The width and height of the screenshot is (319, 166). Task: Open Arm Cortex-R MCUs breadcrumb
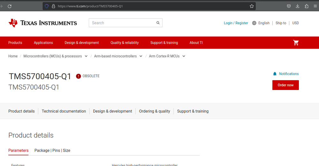[x=164, y=56]
